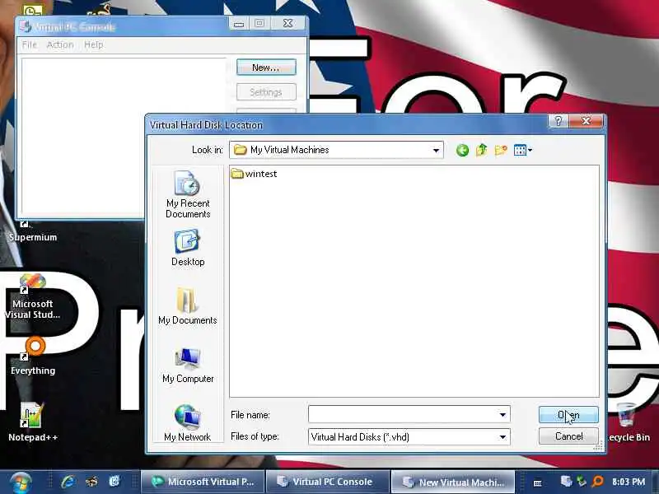Image resolution: width=659 pixels, height=494 pixels.
Task: Select the Notepad++ desktop icon
Action: coord(33,422)
